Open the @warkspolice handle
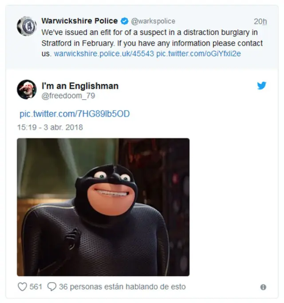This screenshot has height=303, width=284. 153,21
